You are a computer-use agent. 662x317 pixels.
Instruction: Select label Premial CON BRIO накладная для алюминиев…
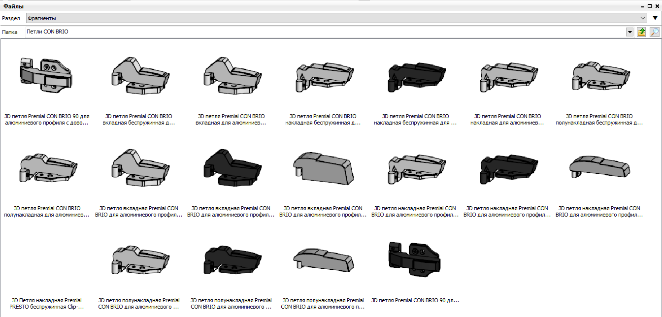pos(508,120)
